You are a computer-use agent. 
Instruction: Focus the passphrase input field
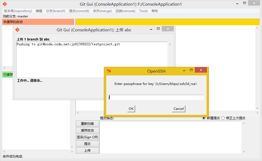tap(156, 98)
